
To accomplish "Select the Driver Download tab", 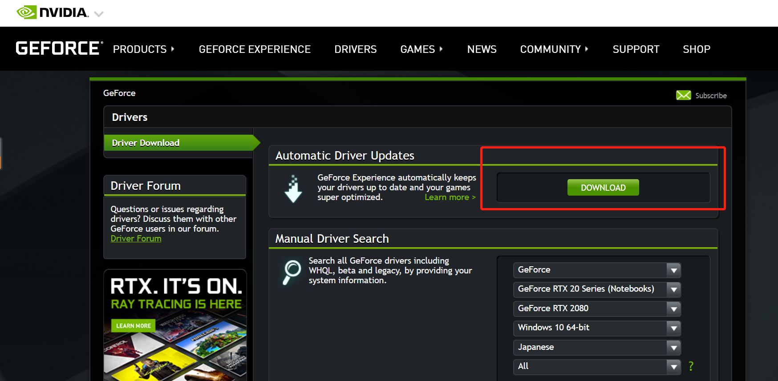I will (x=182, y=143).
